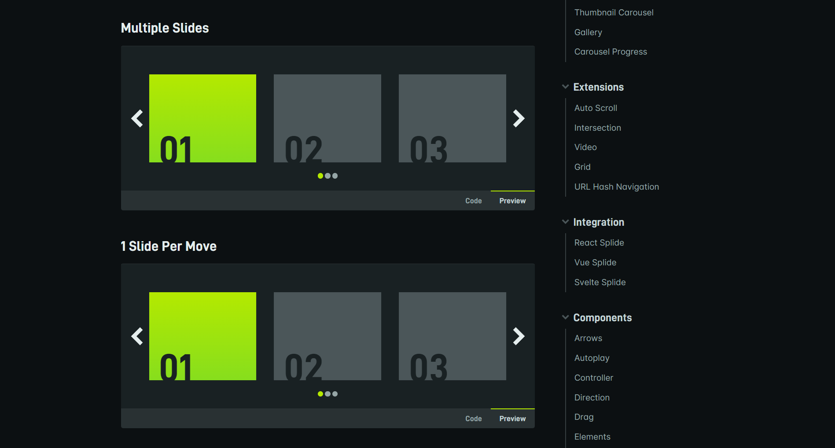The image size is (835, 448).
Task: Collapse the Integration section
Action: 565,222
